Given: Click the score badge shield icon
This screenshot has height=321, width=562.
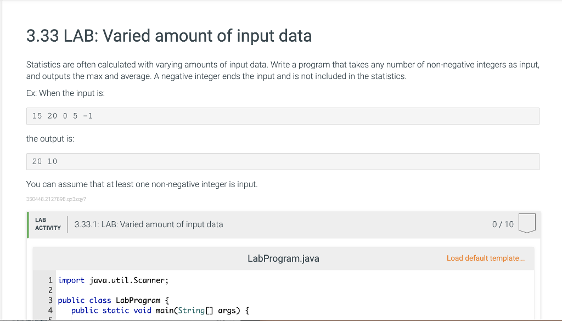Looking at the screenshot, I should [x=527, y=223].
